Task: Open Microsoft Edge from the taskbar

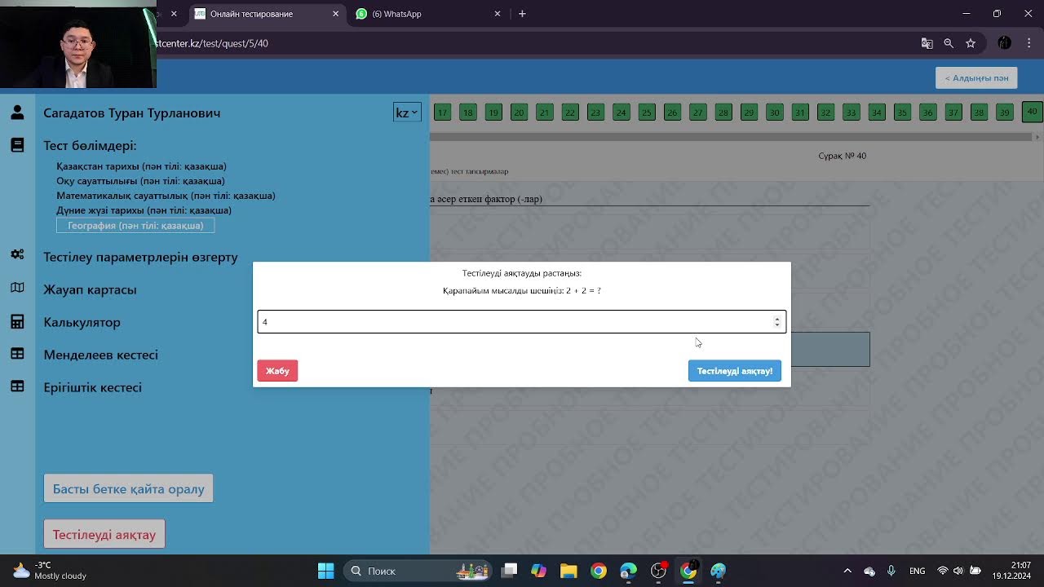Action: (x=628, y=571)
